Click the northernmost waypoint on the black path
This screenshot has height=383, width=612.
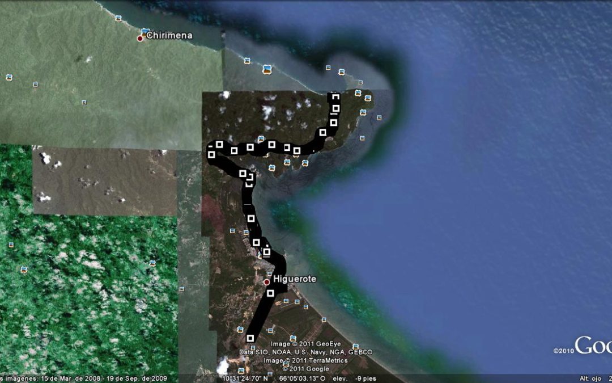point(335,95)
